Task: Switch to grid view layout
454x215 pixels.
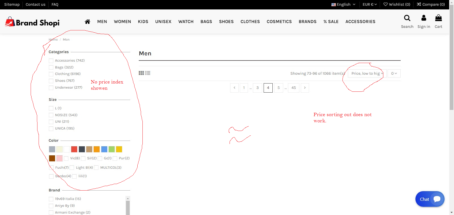Action: point(141,73)
